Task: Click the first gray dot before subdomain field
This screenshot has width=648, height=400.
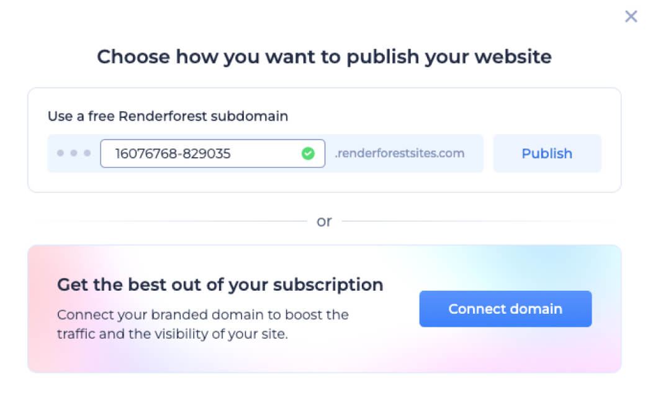Action: point(60,153)
